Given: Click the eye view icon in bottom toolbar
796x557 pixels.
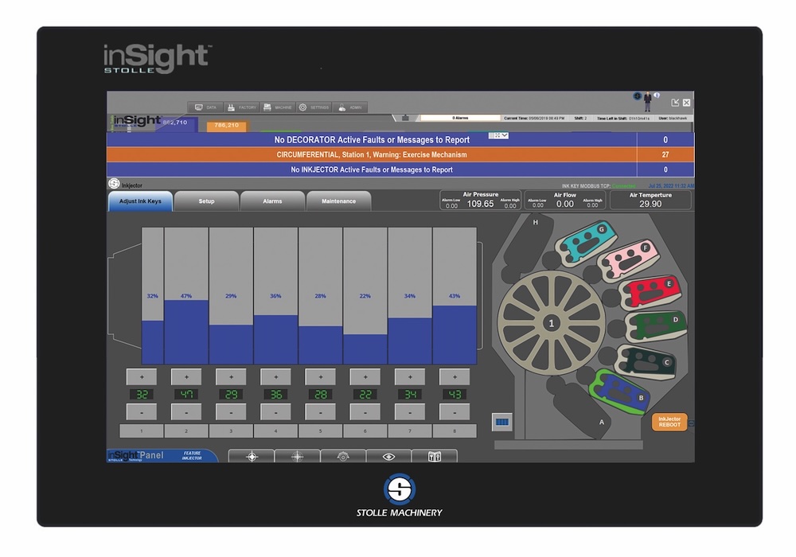Looking at the screenshot, I should click(x=388, y=456).
